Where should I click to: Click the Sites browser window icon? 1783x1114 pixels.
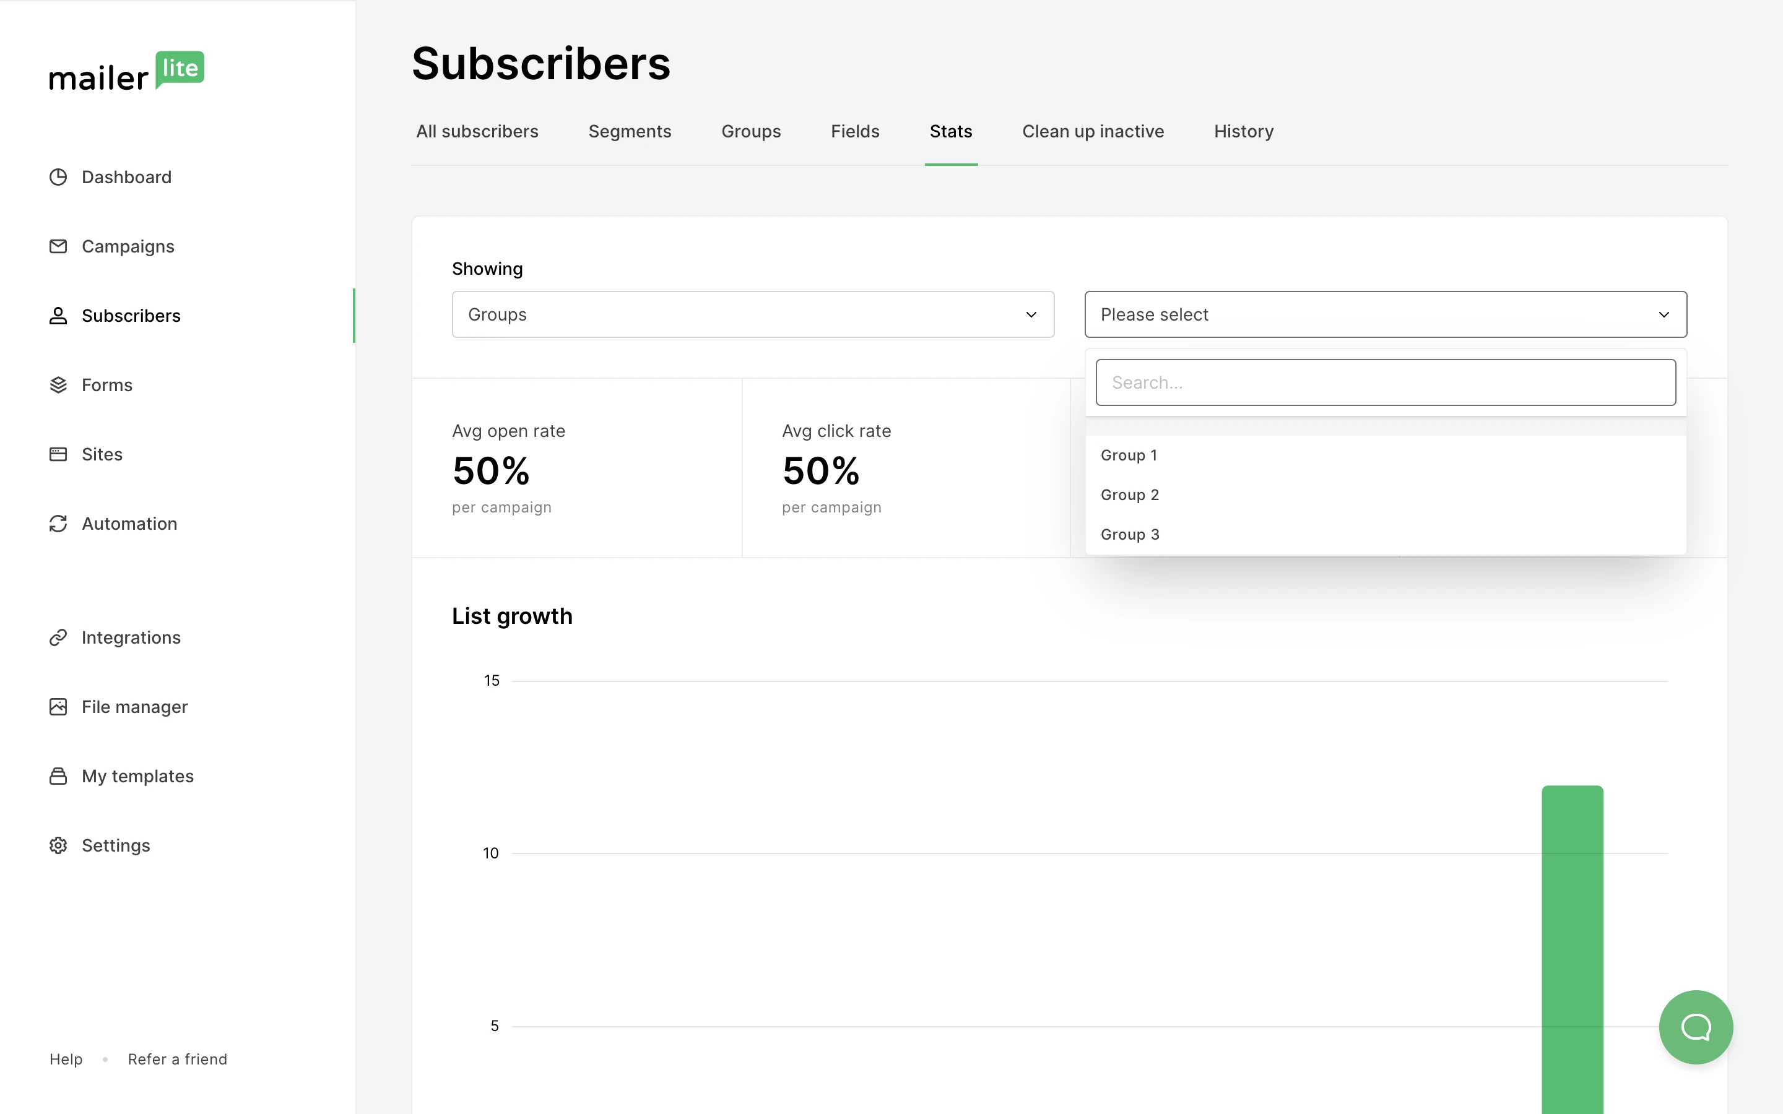click(58, 454)
